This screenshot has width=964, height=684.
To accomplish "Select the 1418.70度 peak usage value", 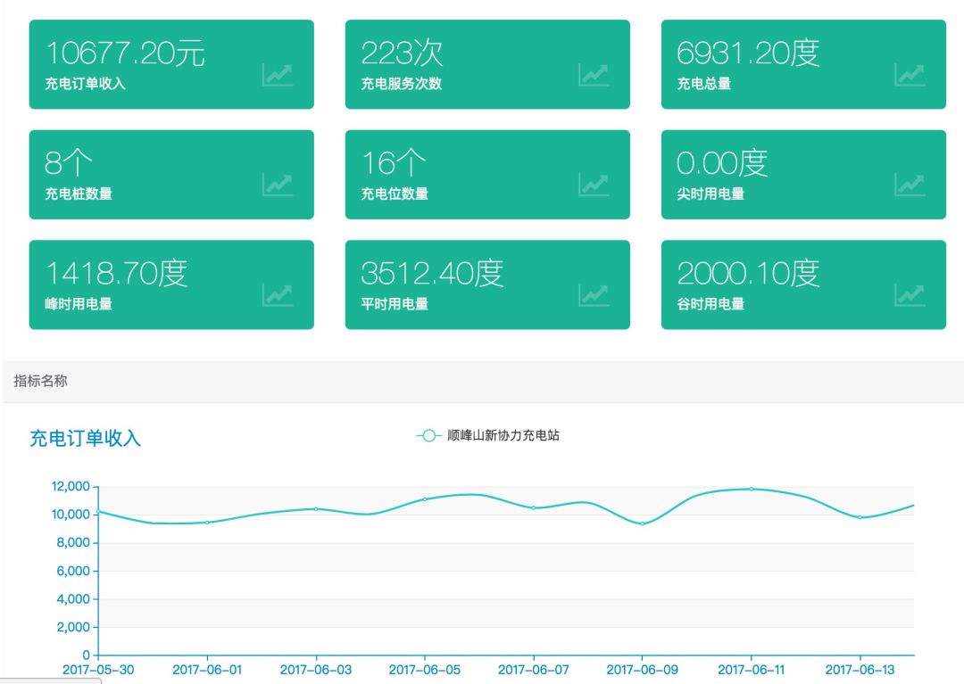I will 116,273.
